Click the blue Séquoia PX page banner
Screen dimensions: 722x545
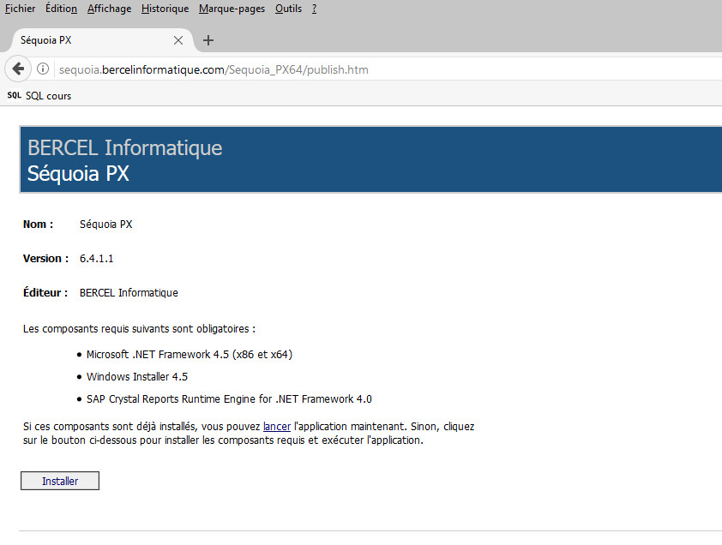coord(369,159)
